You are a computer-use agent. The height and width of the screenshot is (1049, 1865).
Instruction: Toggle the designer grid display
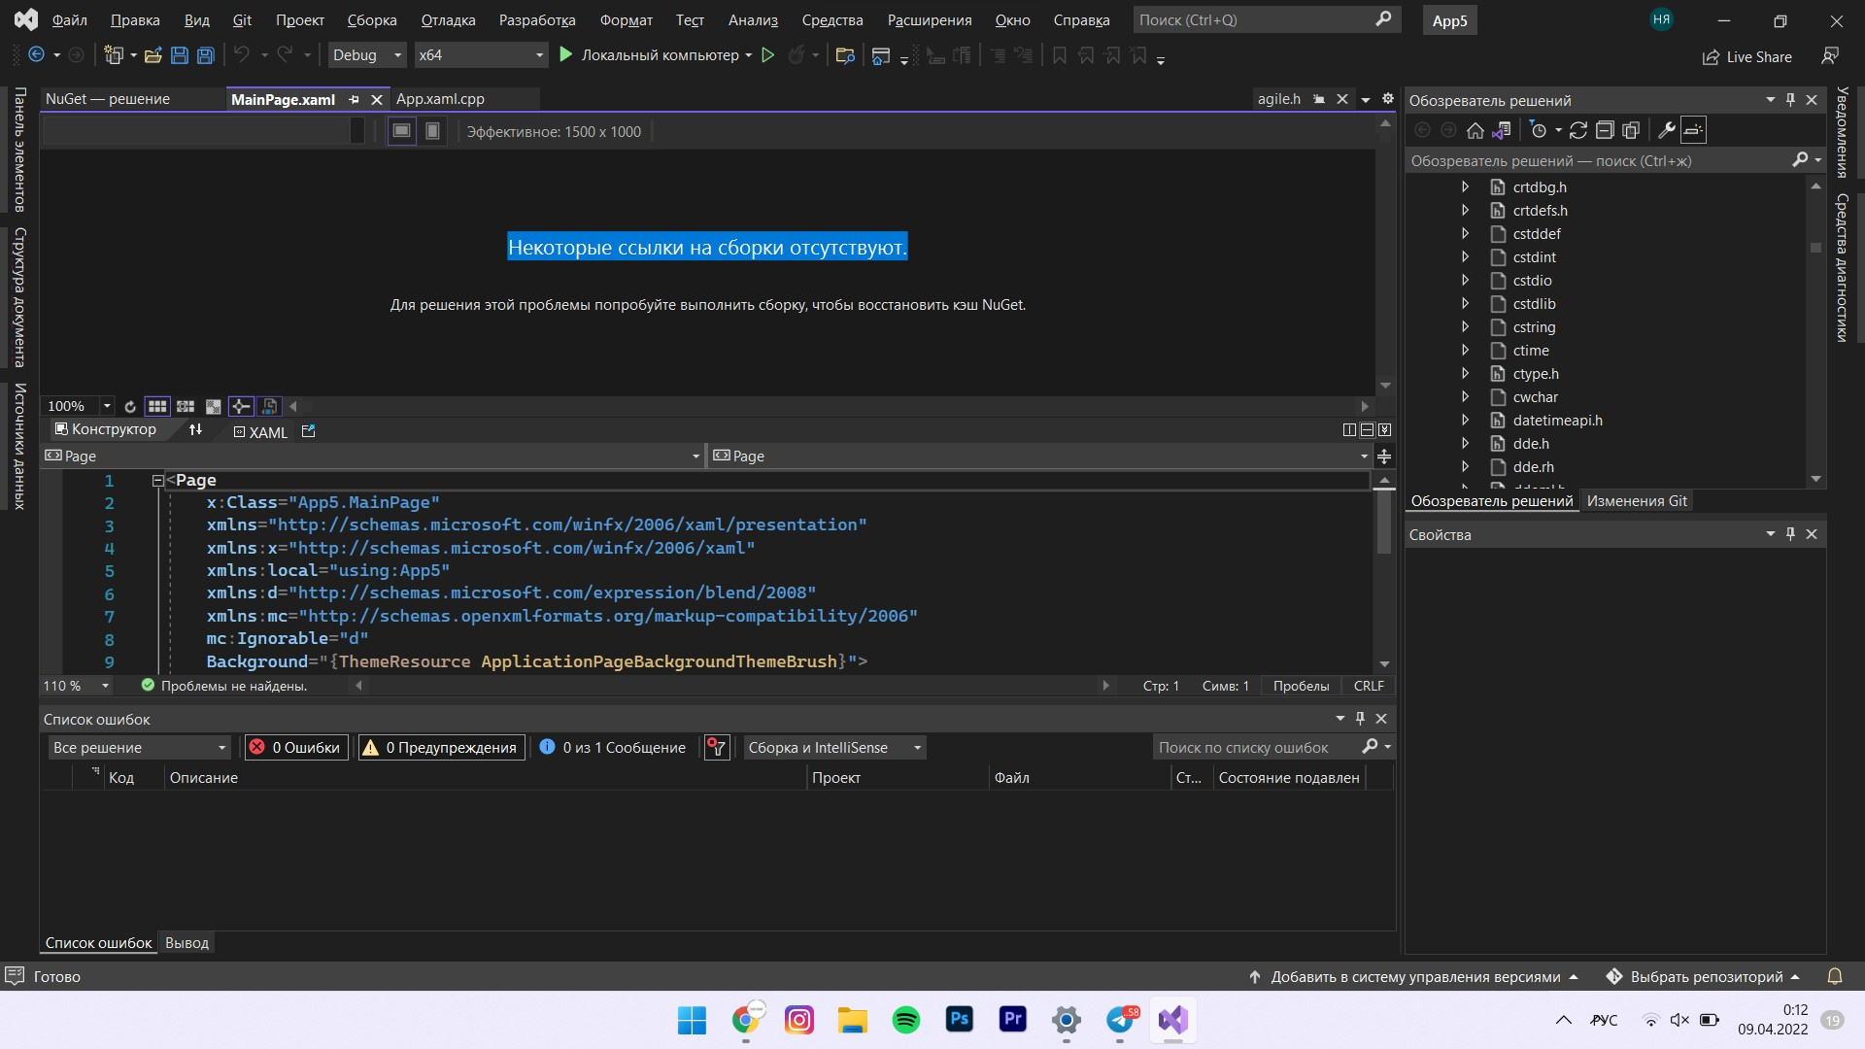click(157, 406)
